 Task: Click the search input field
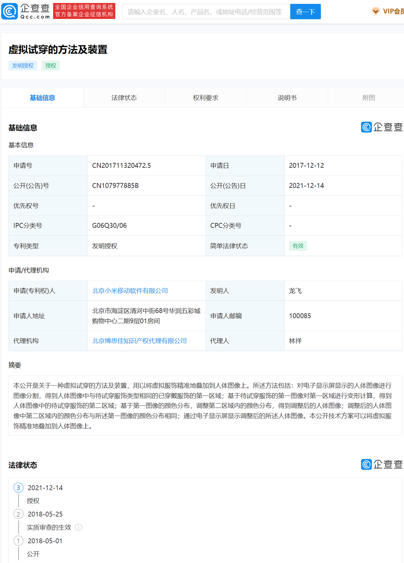206,11
